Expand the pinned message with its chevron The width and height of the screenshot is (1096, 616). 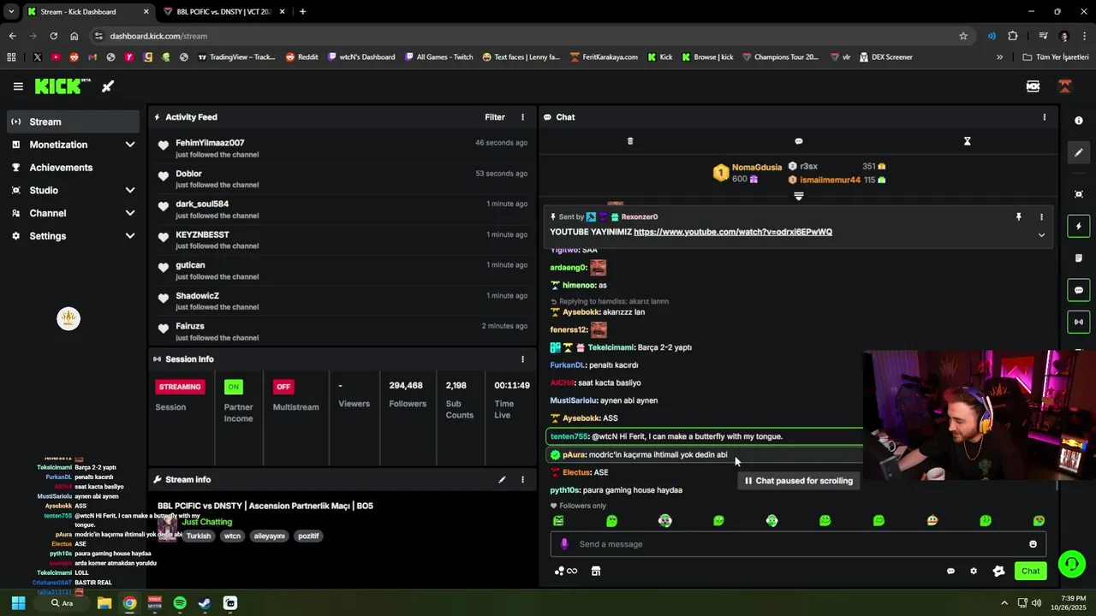coord(1041,235)
